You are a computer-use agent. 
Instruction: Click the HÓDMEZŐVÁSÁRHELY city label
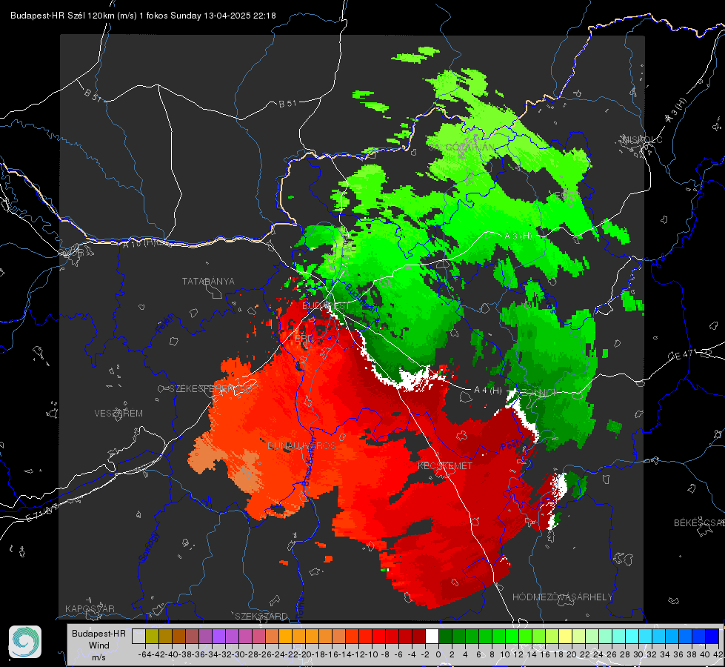pos(562,597)
